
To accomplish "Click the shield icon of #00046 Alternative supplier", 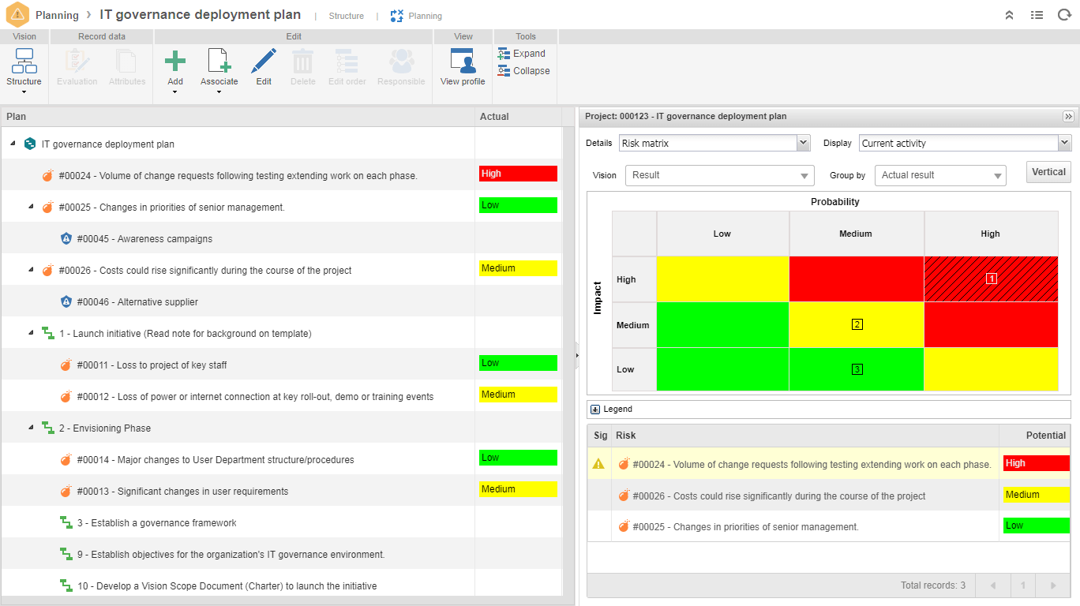I will (66, 301).
